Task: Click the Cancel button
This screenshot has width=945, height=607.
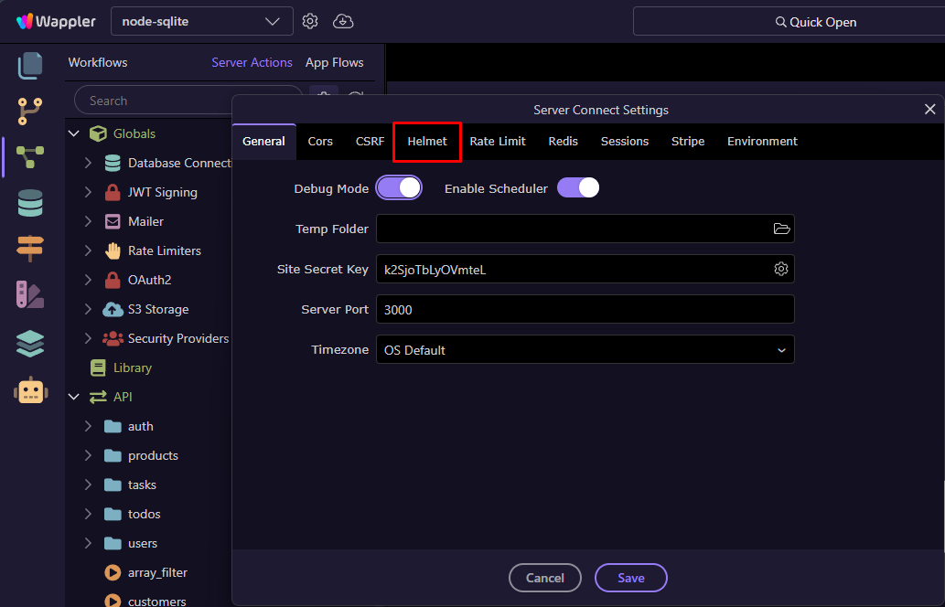Action: (x=545, y=578)
